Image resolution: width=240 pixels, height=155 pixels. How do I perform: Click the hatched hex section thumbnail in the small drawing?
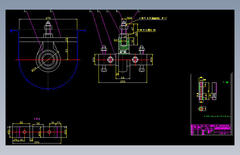(x=201, y=109)
